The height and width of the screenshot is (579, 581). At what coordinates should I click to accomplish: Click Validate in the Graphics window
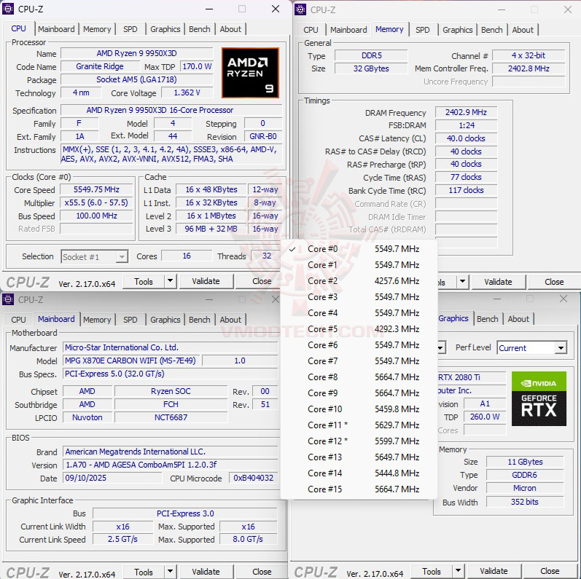click(x=494, y=571)
